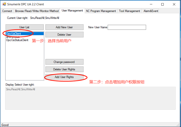Open the Connect tab
181x127 pixels.
click(7, 11)
